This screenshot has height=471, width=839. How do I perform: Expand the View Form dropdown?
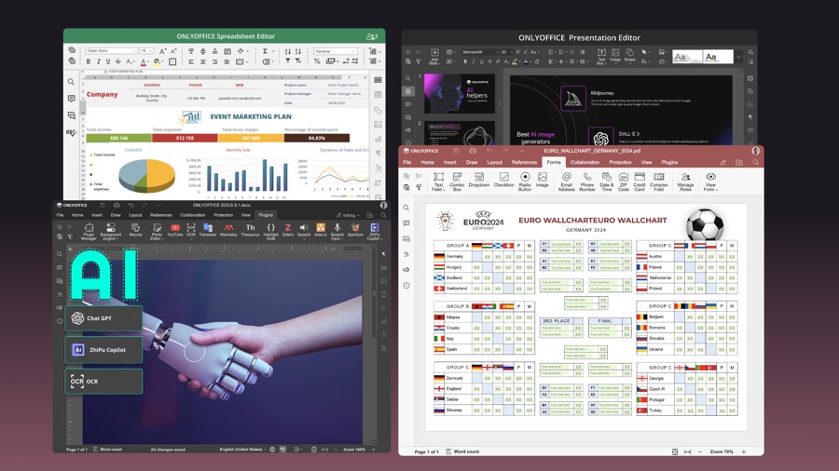[710, 182]
